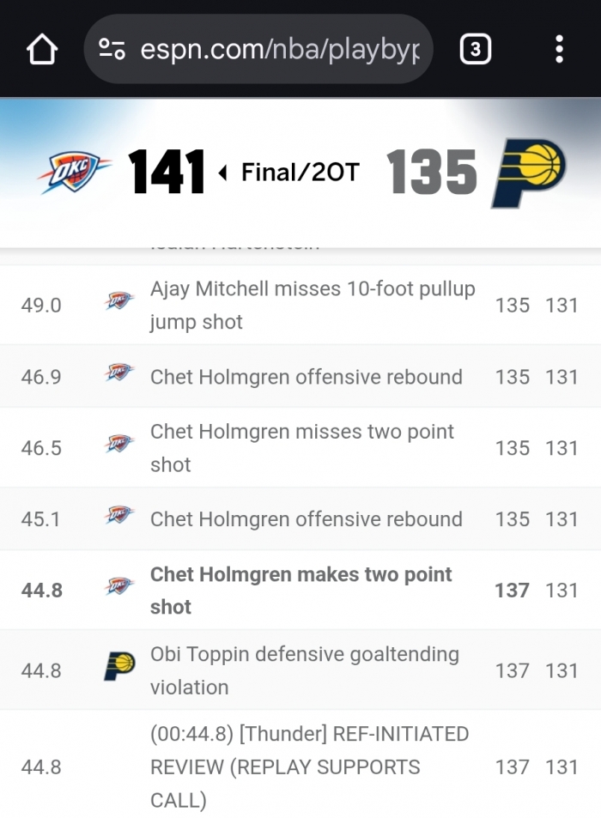Open the tab switcher showing 3 tabs

click(475, 50)
